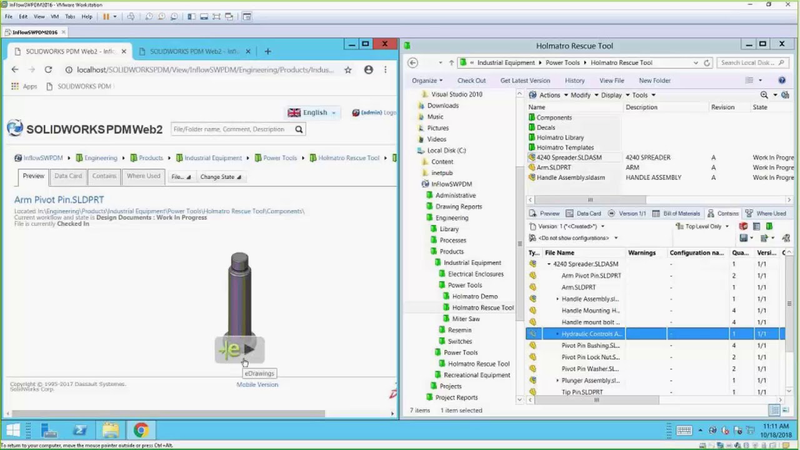Image resolution: width=800 pixels, height=450 pixels.
Task: Open the Do not show configurations dropdown
Action: point(574,238)
